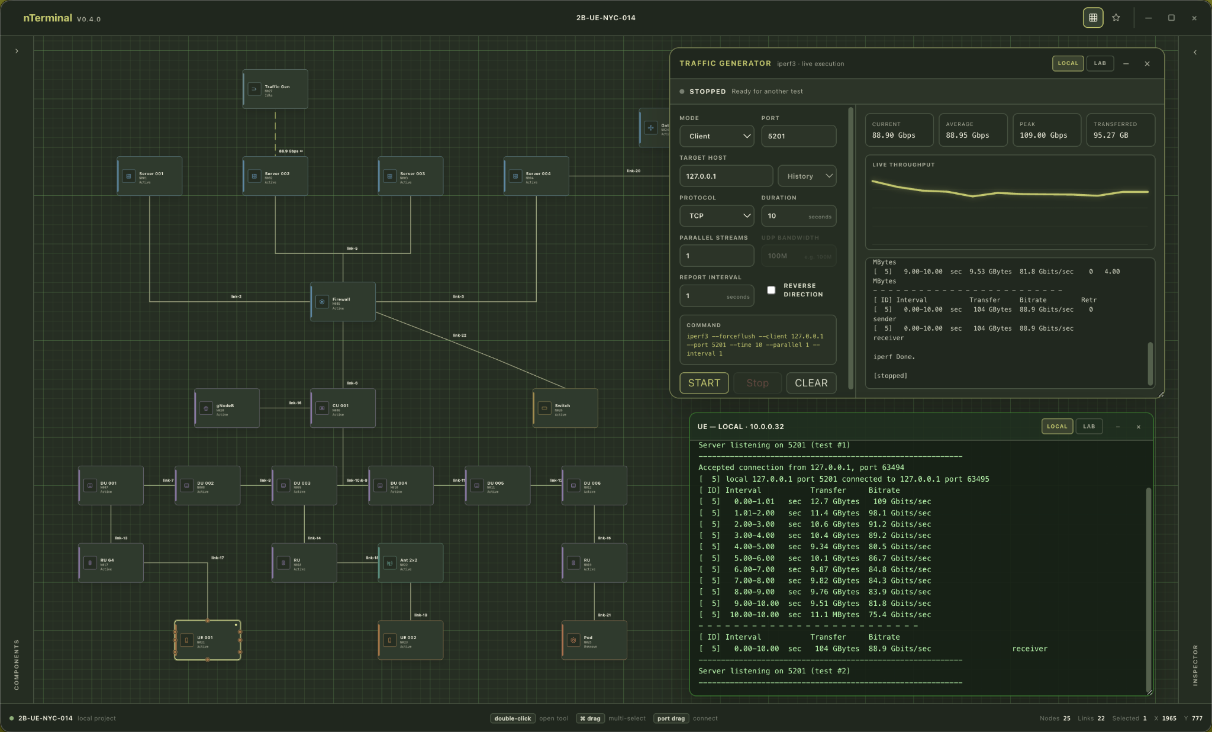
Task: Open the Mode dropdown showing Client
Action: [x=717, y=136]
